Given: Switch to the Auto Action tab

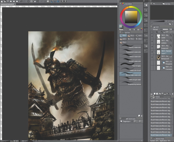Looking at the screenshot, I should click(166, 97).
